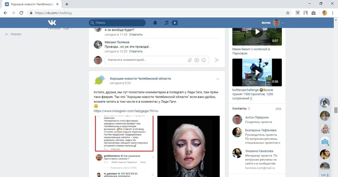Image resolution: width=338 pixels, height=177 pixels.
Task: Attach photo using camera icon in comment box
Action: click(197, 60)
